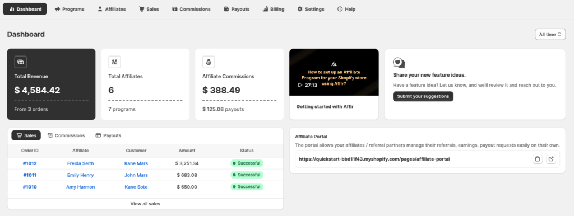
Task: Play the Affiliate Program setup video
Action: [300, 85]
